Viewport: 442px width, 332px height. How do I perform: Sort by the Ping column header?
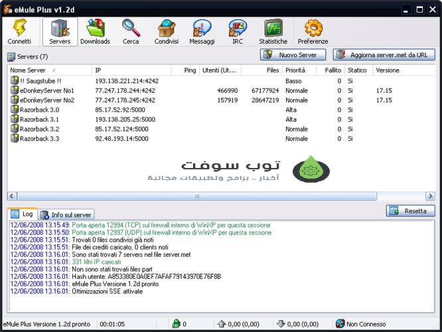pos(185,70)
